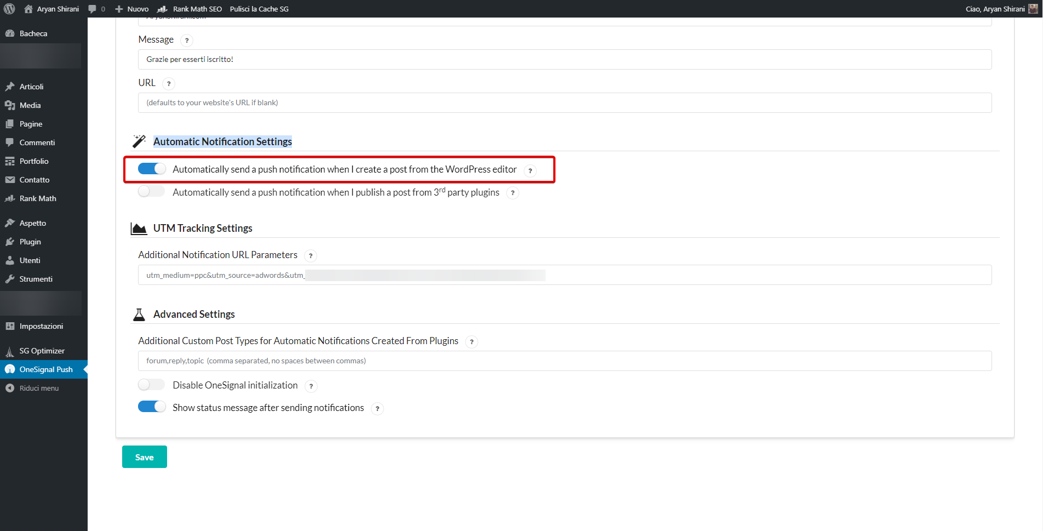1043x531 pixels.
Task: Click the Impostazioni settings icon
Action: coord(10,326)
